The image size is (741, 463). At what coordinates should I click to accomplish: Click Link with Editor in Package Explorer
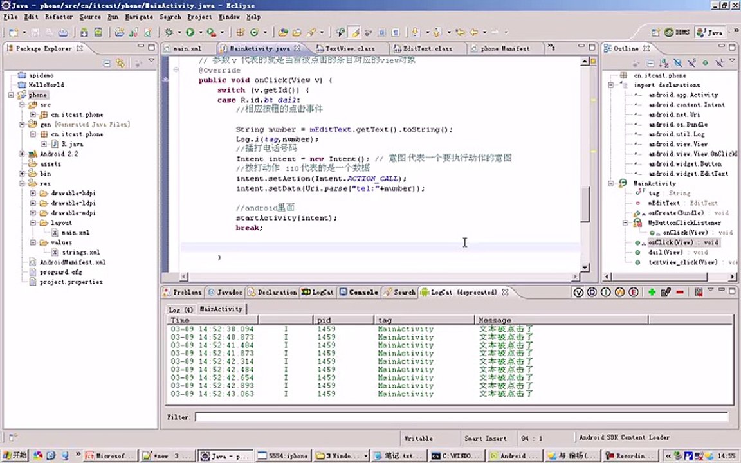click(120, 63)
